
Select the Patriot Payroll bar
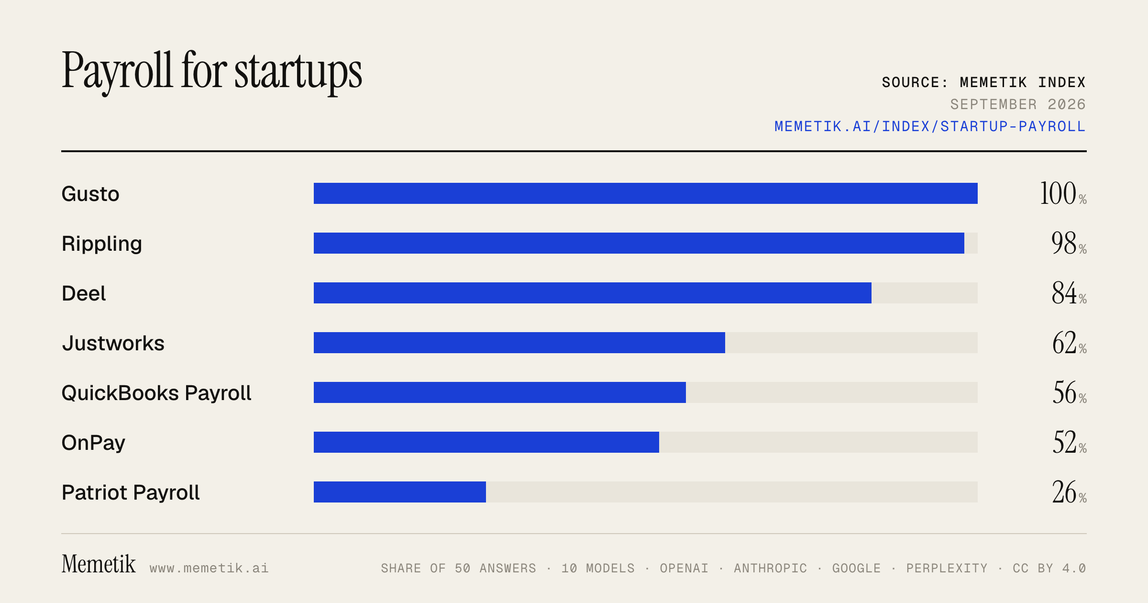[x=646, y=492]
